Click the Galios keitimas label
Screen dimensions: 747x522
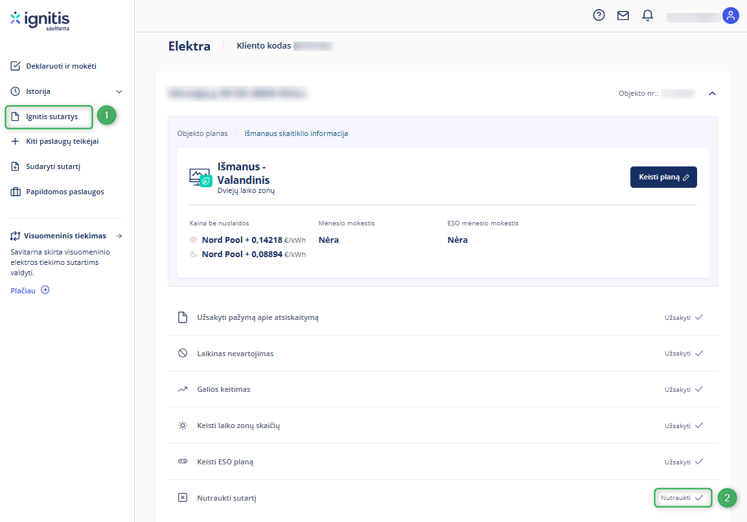pos(224,389)
